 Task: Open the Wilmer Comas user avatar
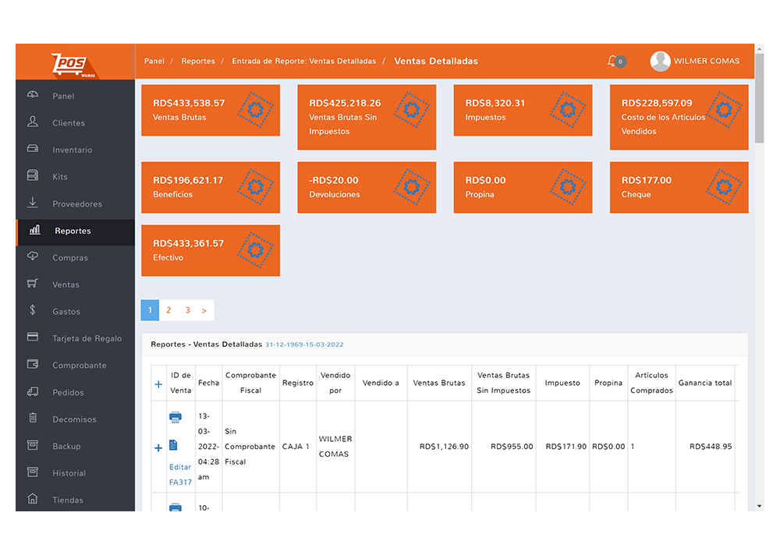coord(661,62)
